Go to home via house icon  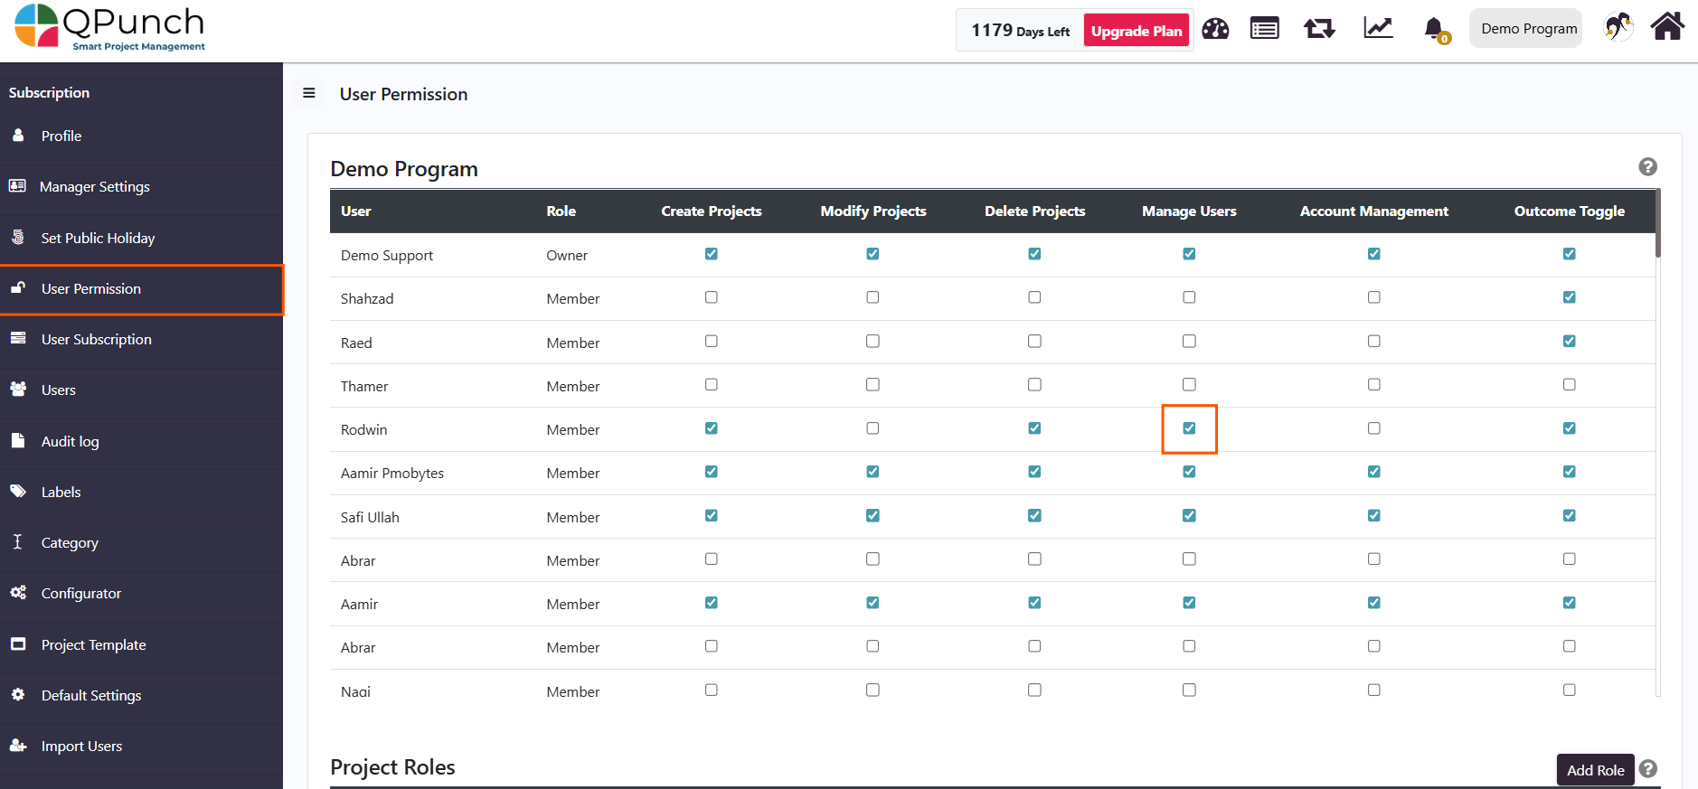(x=1667, y=27)
